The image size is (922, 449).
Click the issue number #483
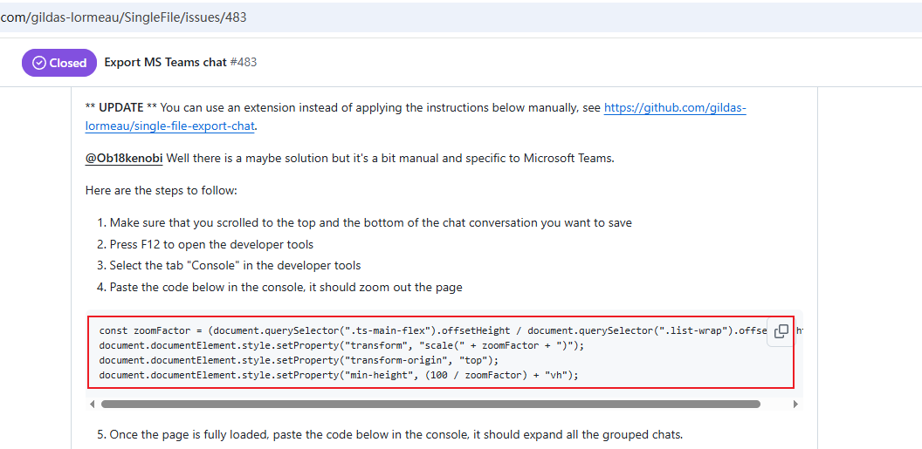pos(244,63)
